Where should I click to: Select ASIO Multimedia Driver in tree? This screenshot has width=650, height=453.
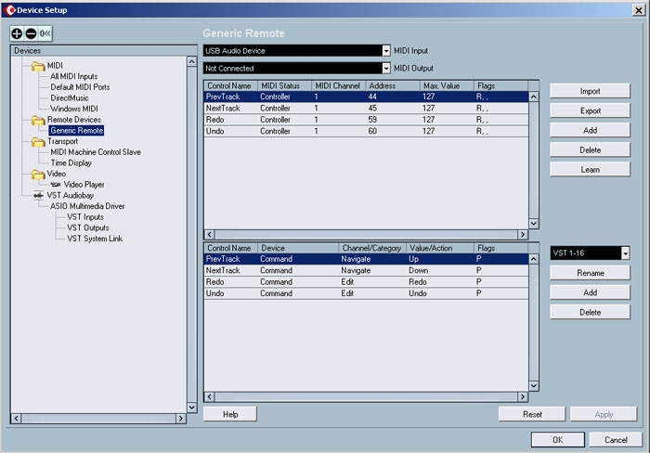(87, 206)
